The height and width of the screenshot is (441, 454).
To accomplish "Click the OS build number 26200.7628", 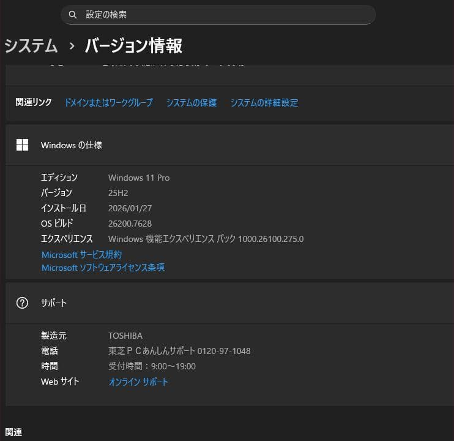I will coord(130,224).
